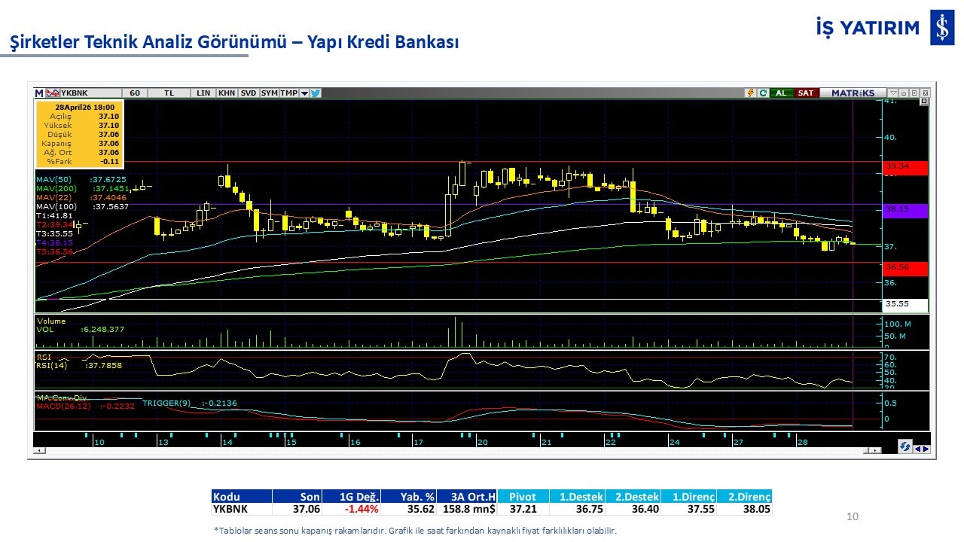Viewport: 964px width, 542px height.
Task: Click the purple 38.15 price level marker
Action: (x=905, y=210)
